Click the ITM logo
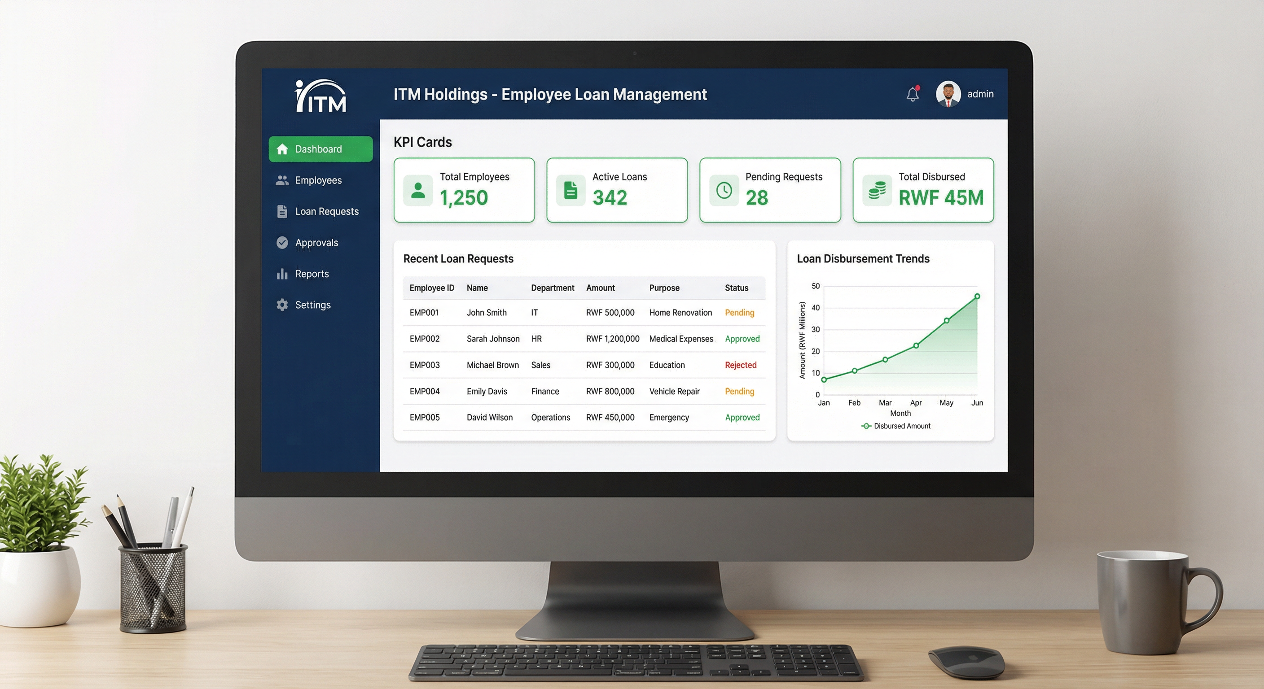Image resolution: width=1264 pixels, height=689 pixels. pos(321,96)
